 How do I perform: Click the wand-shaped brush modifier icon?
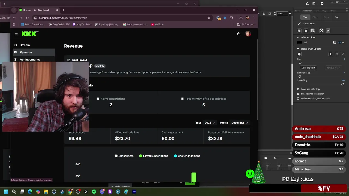[x=321, y=31]
